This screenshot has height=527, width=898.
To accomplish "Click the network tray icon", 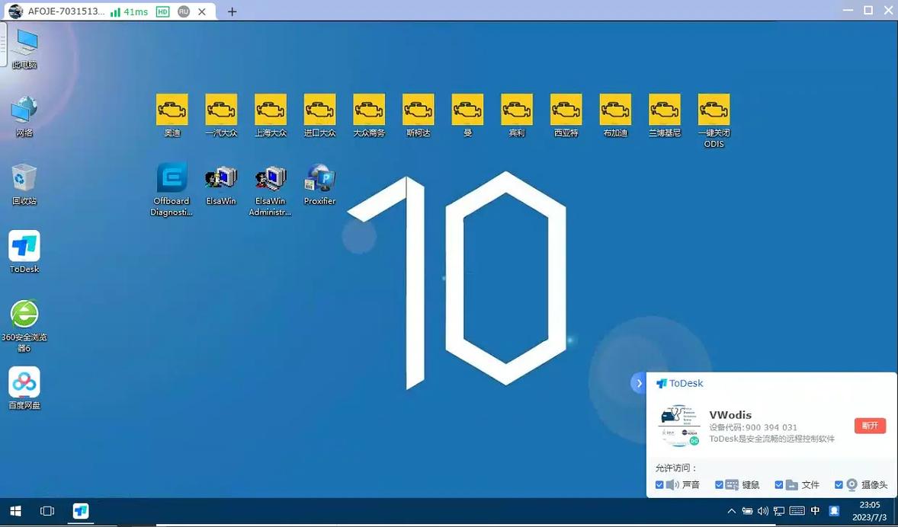I will 779,511.
